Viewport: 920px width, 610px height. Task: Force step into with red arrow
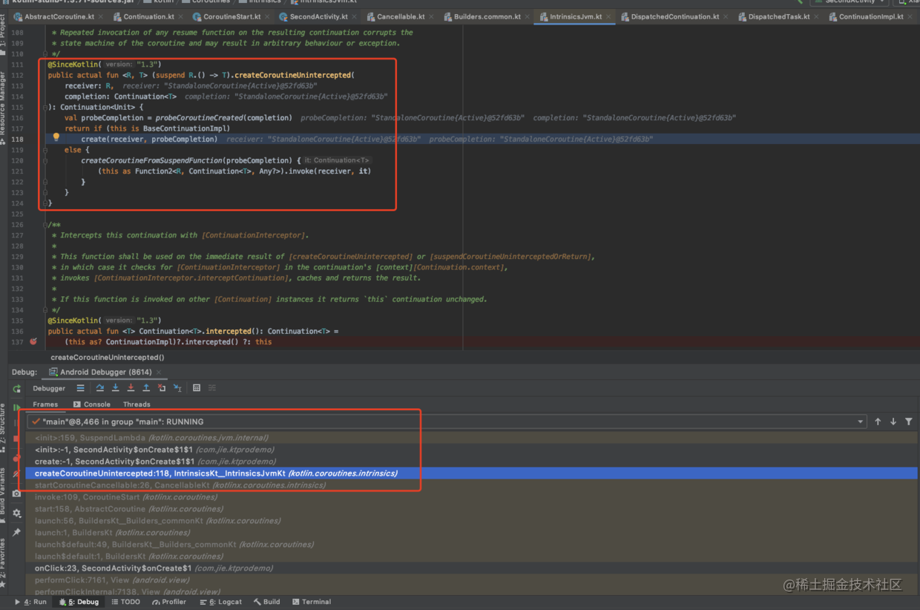pos(131,388)
